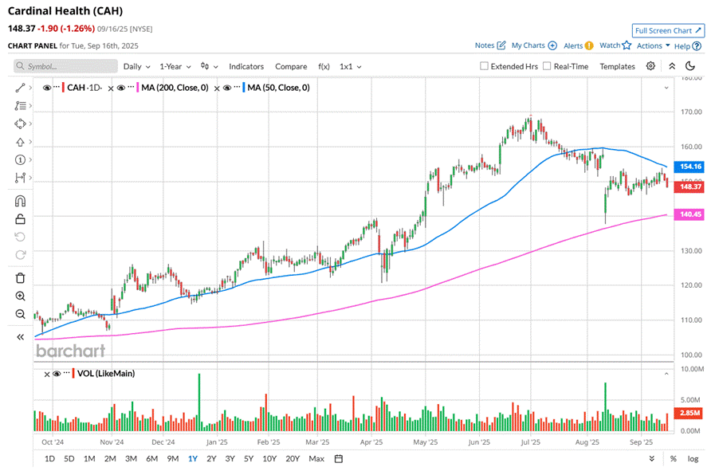Click the blue MA 50 color marker
The height and width of the screenshot is (471, 719).
pyautogui.click(x=244, y=88)
